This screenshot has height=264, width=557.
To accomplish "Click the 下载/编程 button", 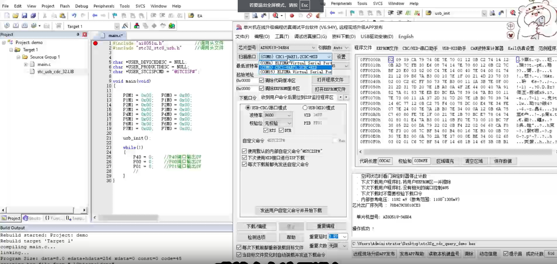I will [256, 226].
